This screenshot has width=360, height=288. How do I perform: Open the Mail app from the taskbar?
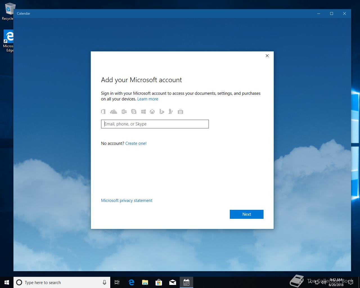pos(173,282)
